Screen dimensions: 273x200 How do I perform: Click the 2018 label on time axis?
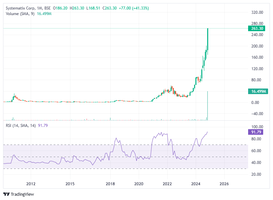(110, 184)
